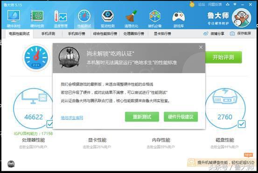
Task: Close the 吃鸡认证 dialog
Action: click(x=201, y=47)
